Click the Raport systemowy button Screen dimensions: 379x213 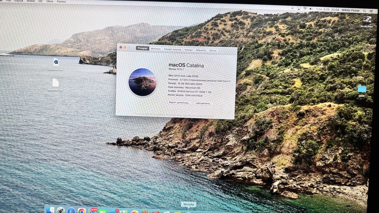[x=179, y=103]
